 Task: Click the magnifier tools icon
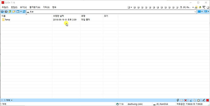(204, 7)
